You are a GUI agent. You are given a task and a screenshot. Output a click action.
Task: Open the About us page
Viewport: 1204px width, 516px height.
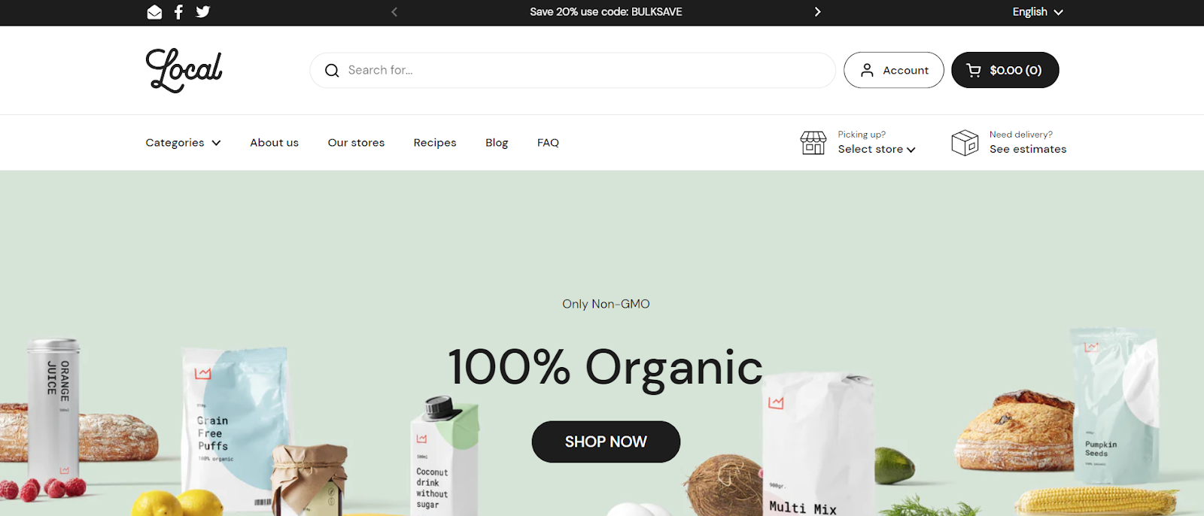coord(274,143)
